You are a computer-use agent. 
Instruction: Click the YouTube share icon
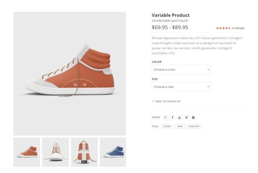(x=179, y=117)
